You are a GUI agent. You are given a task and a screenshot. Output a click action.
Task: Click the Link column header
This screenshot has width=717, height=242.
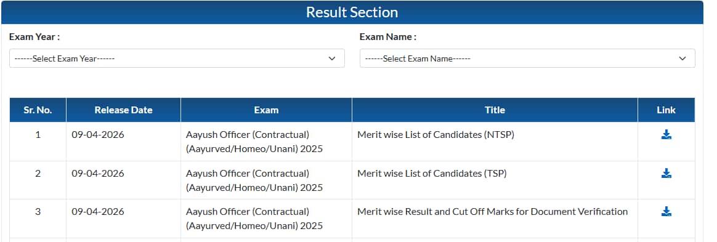[x=666, y=110]
